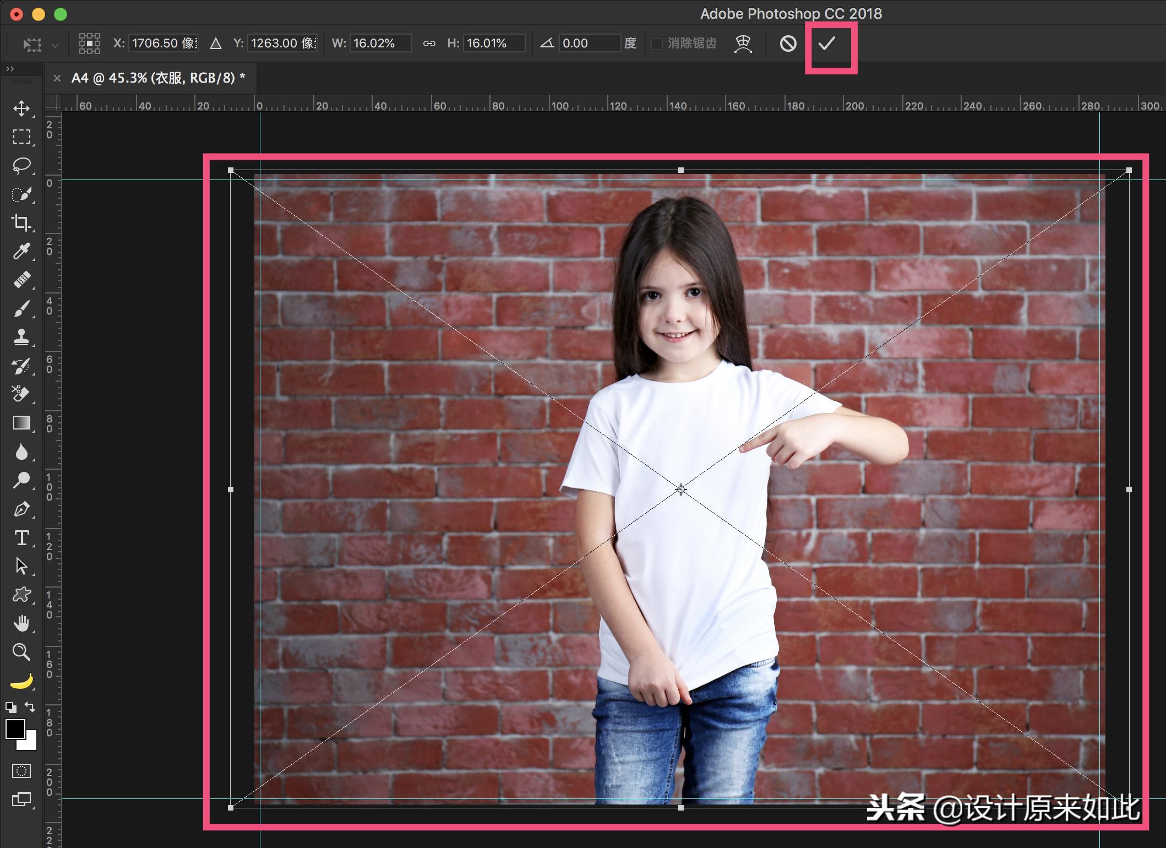Close the A4 document tab

point(57,78)
